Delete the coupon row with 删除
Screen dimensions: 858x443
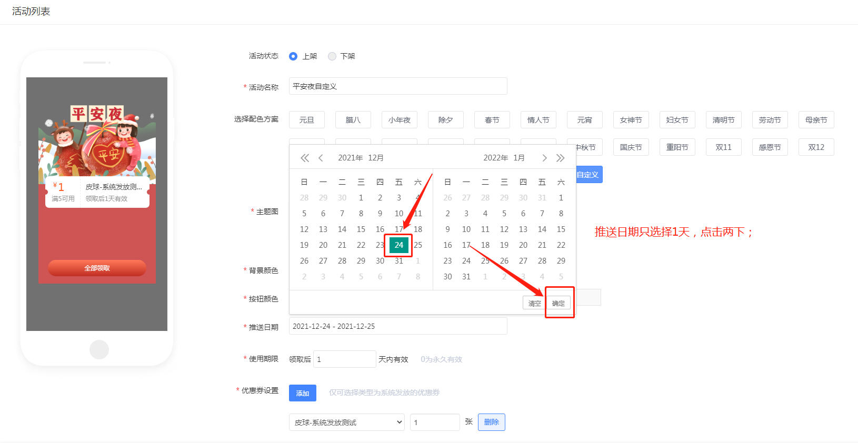(492, 422)
